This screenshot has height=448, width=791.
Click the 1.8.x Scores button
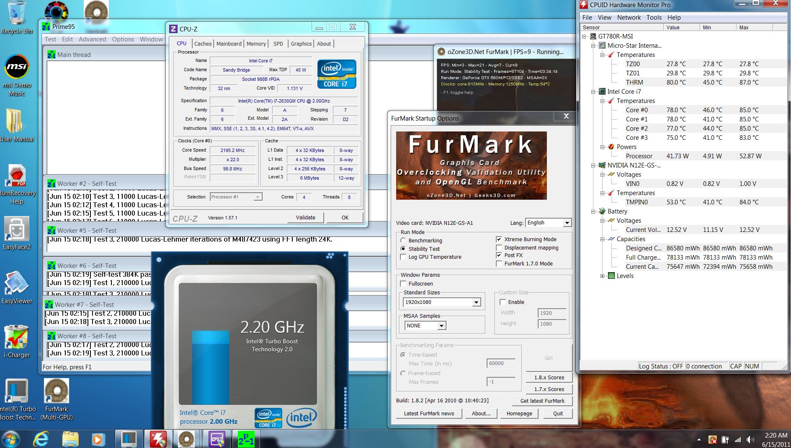[549, 377]
